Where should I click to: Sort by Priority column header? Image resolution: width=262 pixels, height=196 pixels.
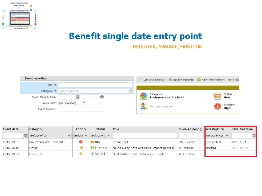81,129
